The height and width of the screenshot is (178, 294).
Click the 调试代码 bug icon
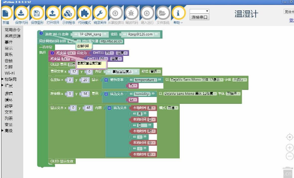(x=131, y=13)
